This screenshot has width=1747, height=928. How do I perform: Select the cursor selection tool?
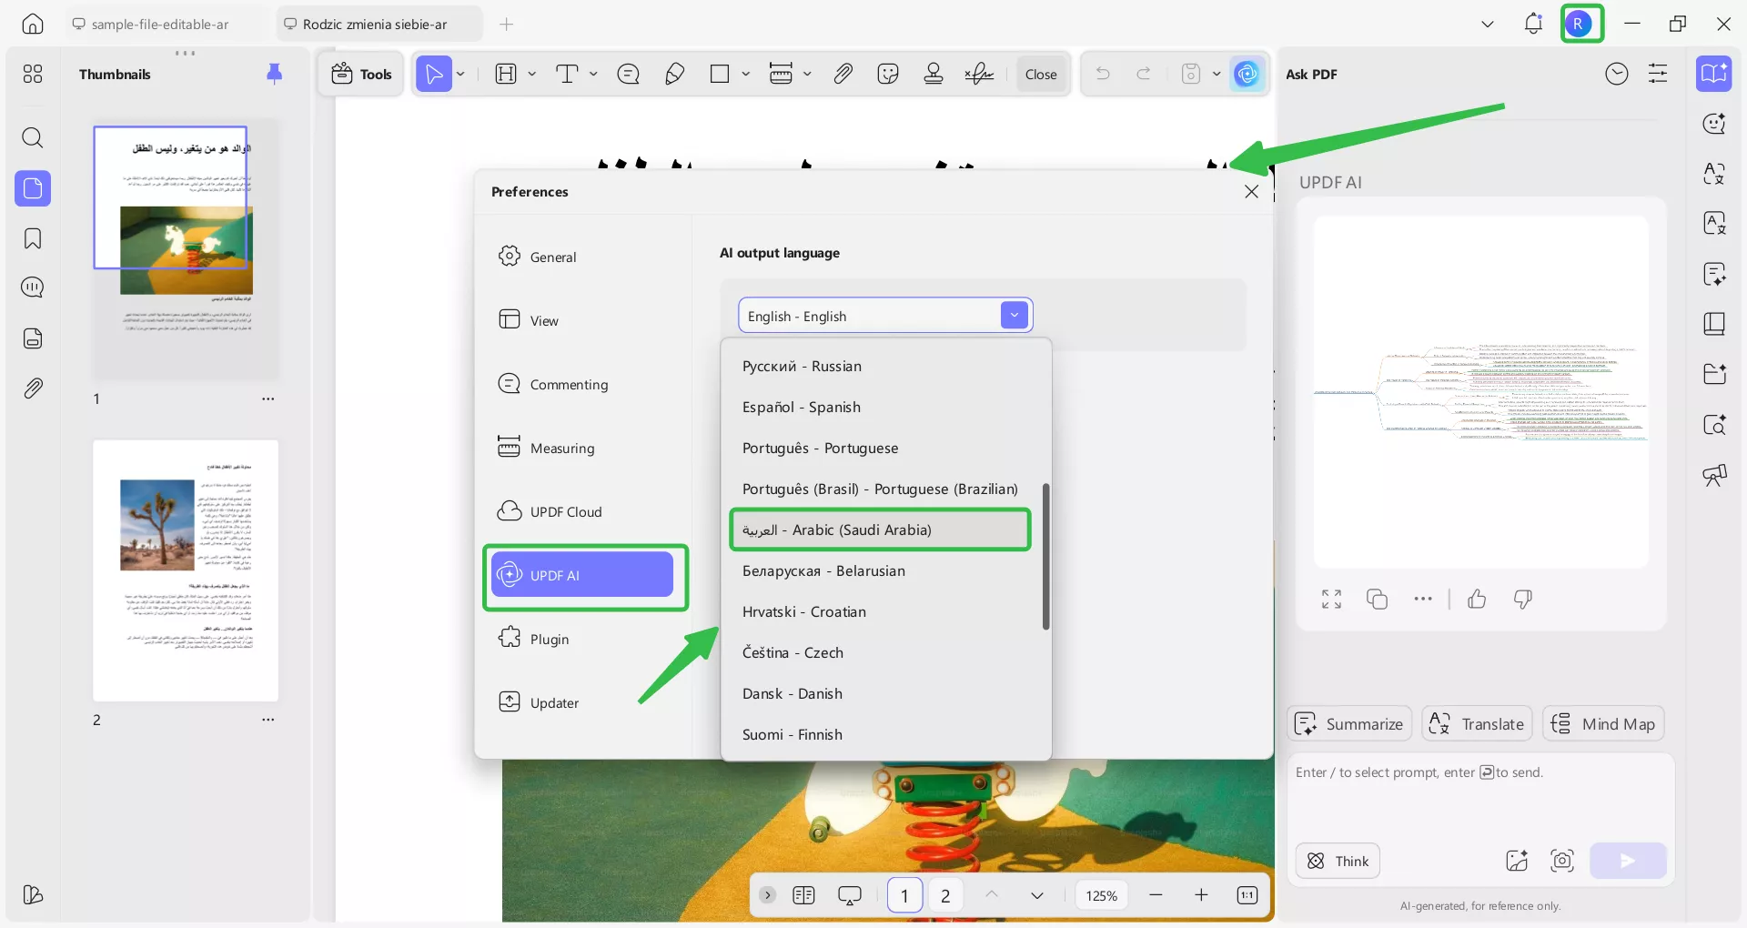pyautogui.click(x=434, y=74)
